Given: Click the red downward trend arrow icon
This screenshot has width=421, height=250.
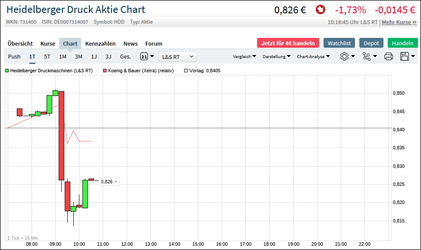Looking at the screenshot, I should [320, 9].
